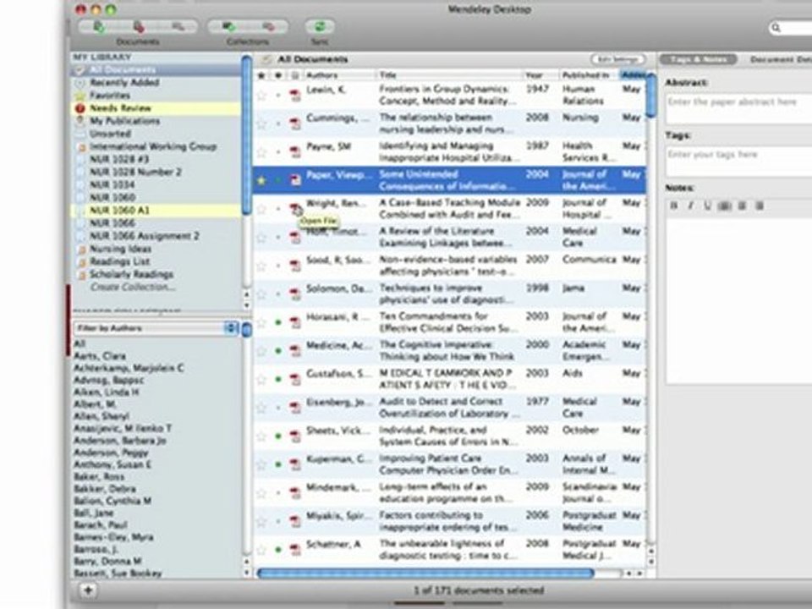The height and width of the screenshot is (609, 812).
Task: Toggle read status dot for Medicine, Ac row
Action: pos(278,351)
